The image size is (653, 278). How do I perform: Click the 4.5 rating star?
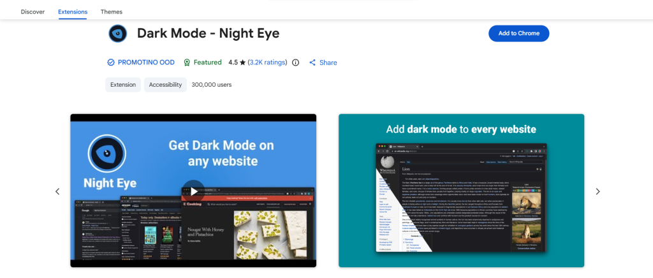click(x=243, y=62)
